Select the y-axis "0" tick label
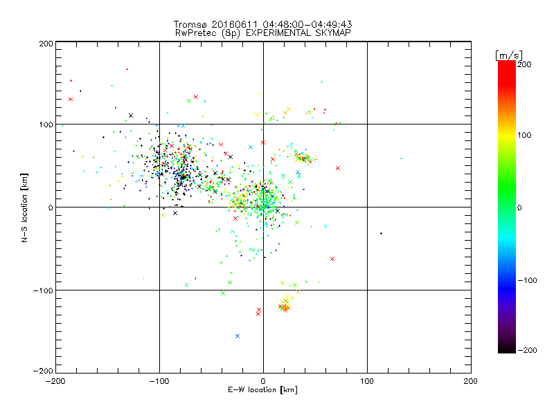The height and width of the screenshot is (415, 554). (x=51, y=207)
